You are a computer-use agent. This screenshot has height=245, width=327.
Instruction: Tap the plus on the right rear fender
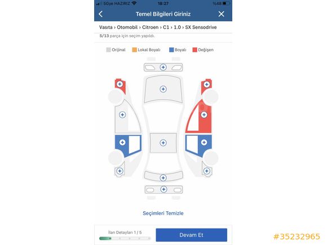coord(207,171)
